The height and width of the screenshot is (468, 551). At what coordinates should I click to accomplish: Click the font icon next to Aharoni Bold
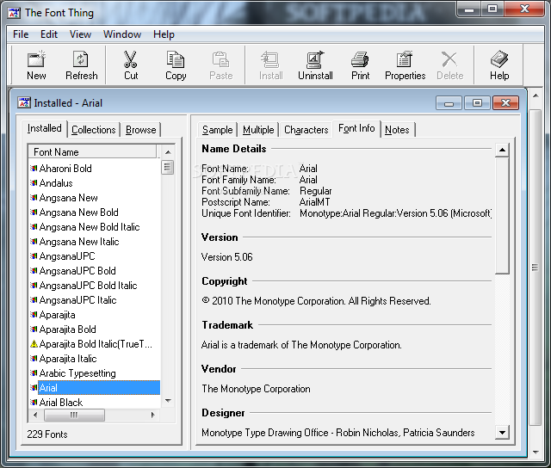click(34, 169)
